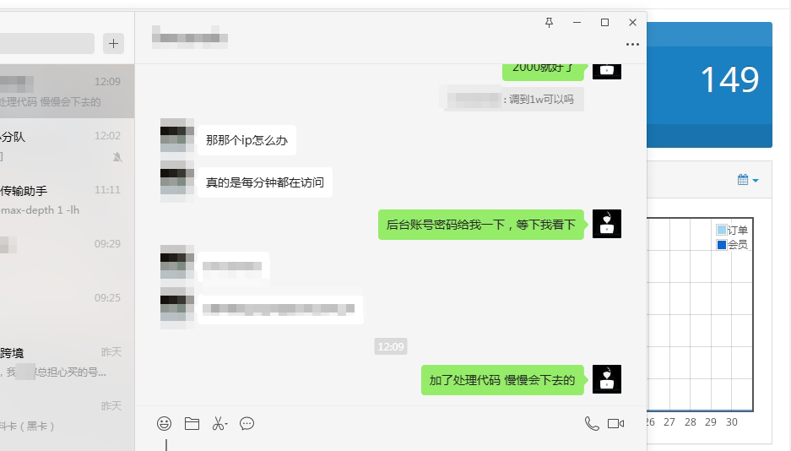Start a voice call with phone icon
The image size is (791, 451).
[592, 423]
